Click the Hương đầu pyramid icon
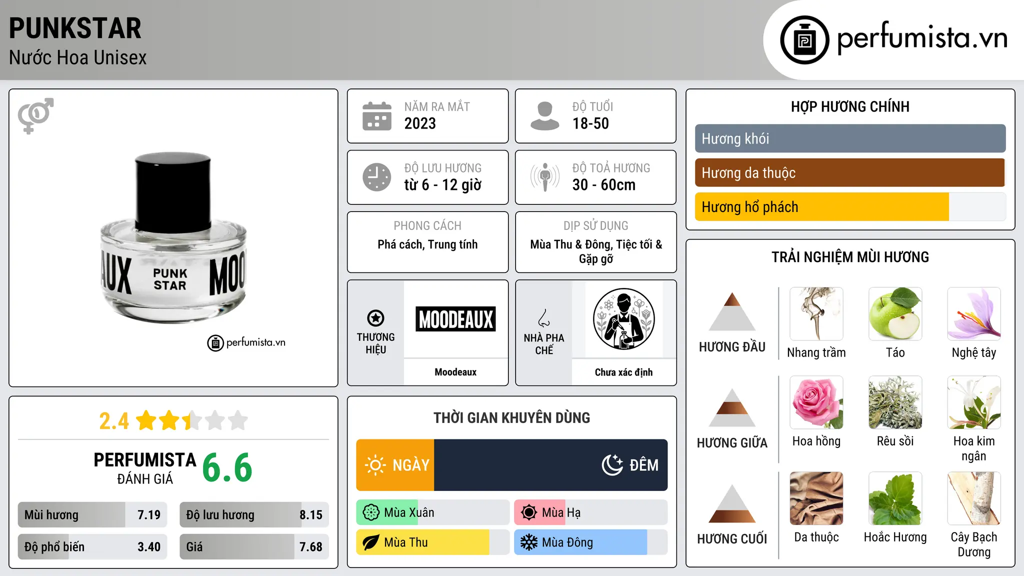1024x576 pixels. coord(732,311)
